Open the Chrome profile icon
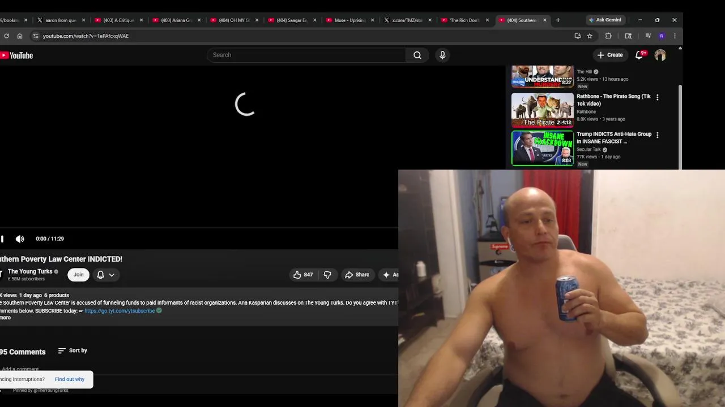 662,36
